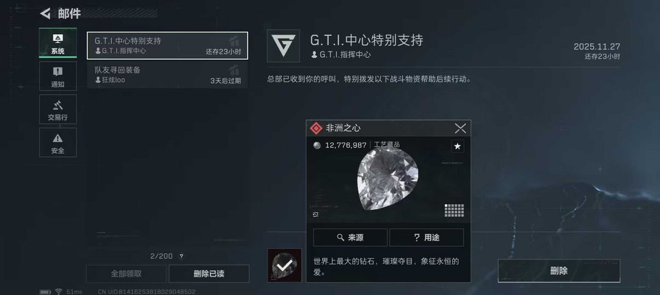Click the 全部领取 claim all button
The height and width of the screenshot is (295, 660).
pyautogui.click(x=126, y=274)
